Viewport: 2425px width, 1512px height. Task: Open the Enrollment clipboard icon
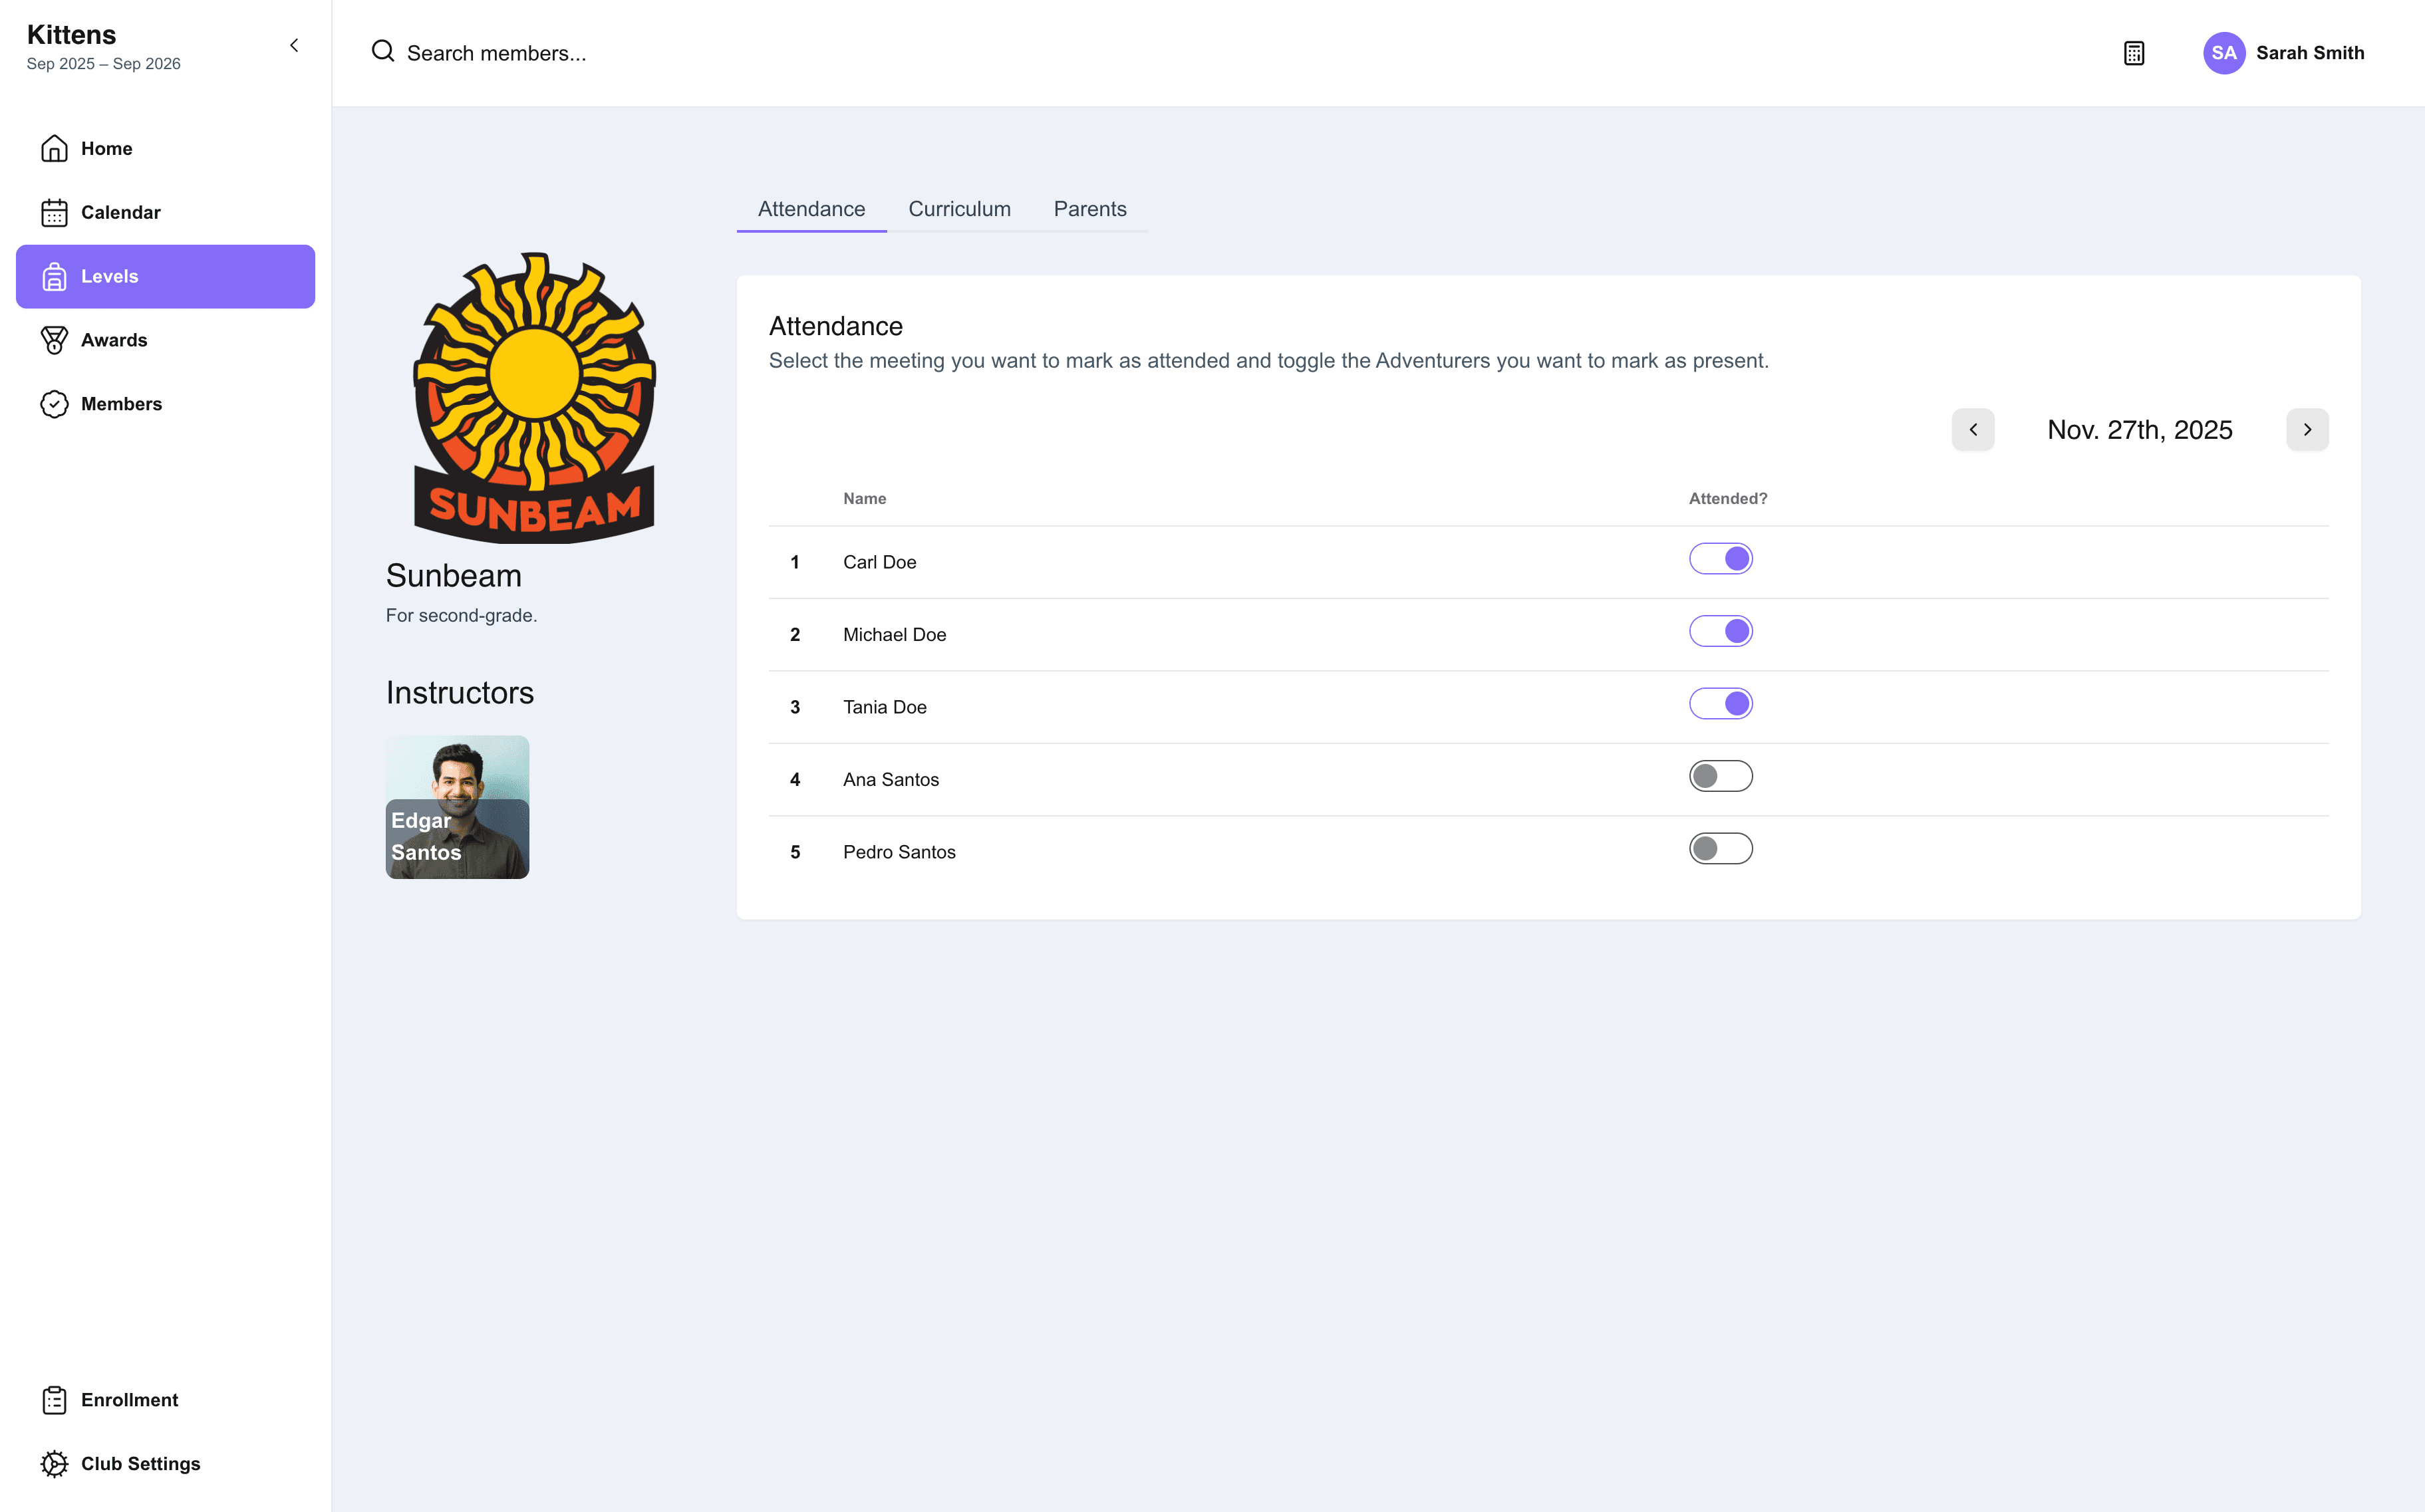(54, 1400)
